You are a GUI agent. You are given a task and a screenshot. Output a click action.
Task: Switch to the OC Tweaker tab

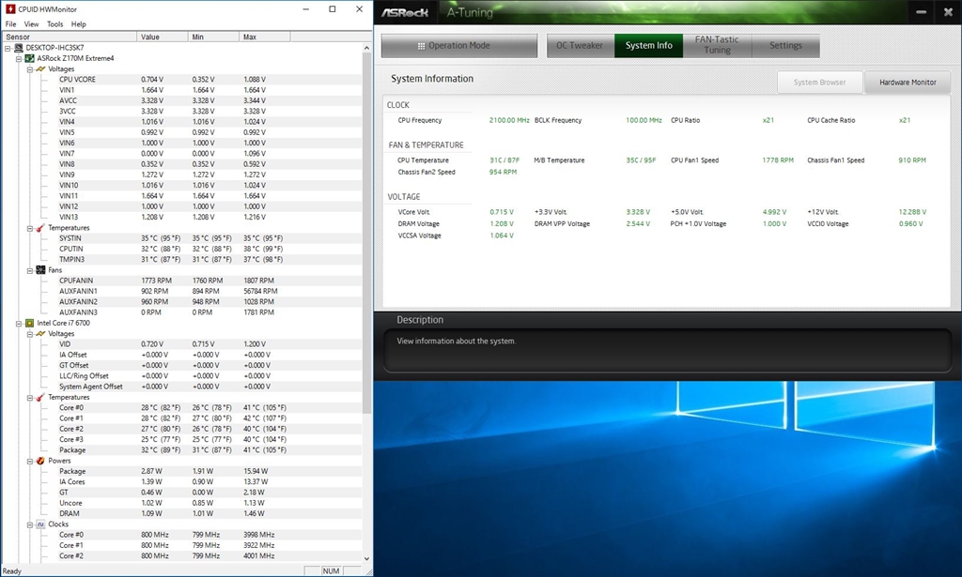[580, 45]
